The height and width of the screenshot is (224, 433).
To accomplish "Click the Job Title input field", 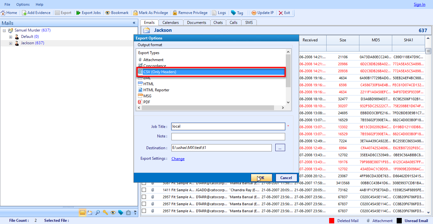I will tap(228, 127).
